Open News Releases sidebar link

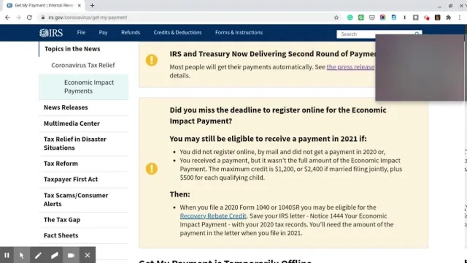(x=66, y=107)
